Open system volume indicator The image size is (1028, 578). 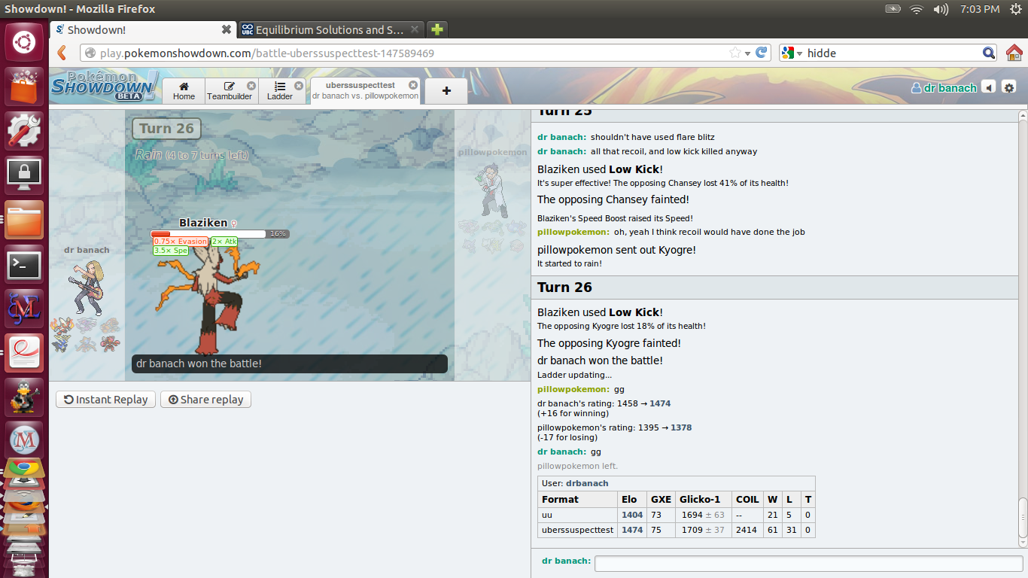click(941, 9)
